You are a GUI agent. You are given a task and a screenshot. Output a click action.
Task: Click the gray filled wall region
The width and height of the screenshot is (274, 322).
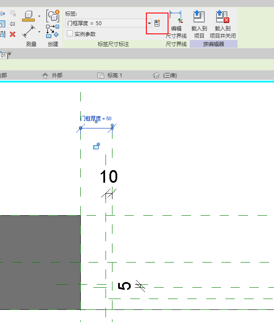40,262
